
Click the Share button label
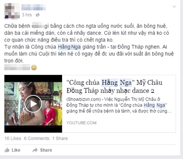46,150
